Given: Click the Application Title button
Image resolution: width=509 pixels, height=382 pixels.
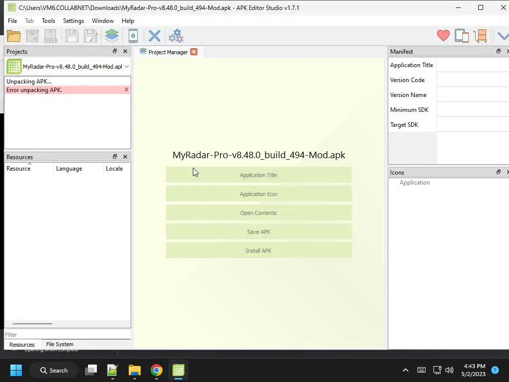Looking at the screenshot, I should pos(258,175).
